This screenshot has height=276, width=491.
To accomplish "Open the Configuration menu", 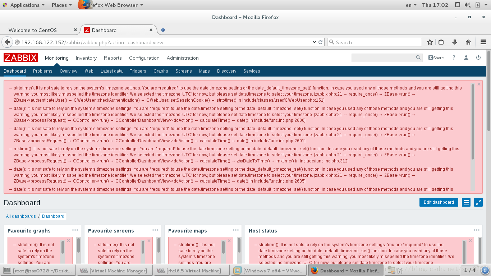I will 144,58.
